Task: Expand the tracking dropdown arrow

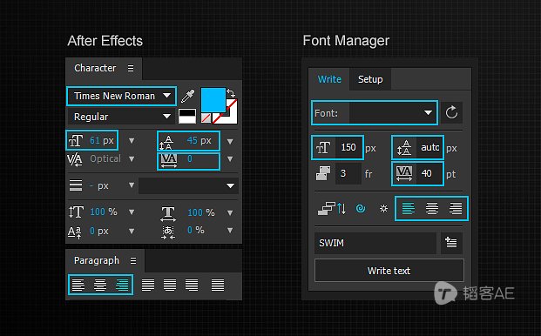Action: coord(230,159)
